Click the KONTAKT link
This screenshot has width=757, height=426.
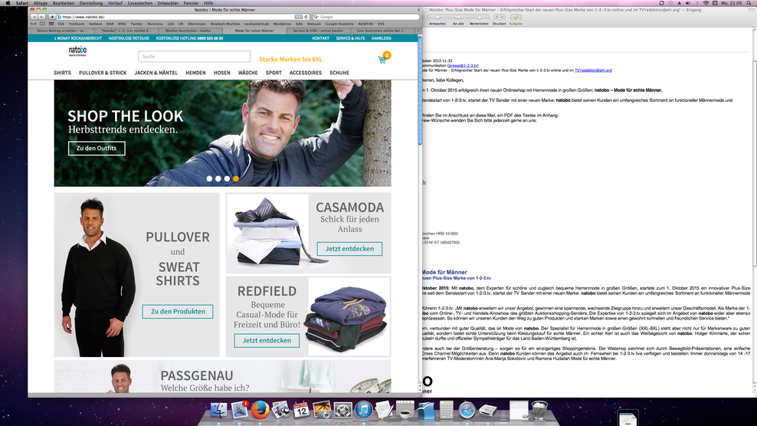(320, 38)
